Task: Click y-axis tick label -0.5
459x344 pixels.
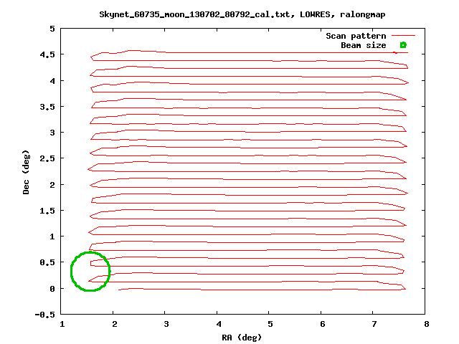Action: (44, 315)
